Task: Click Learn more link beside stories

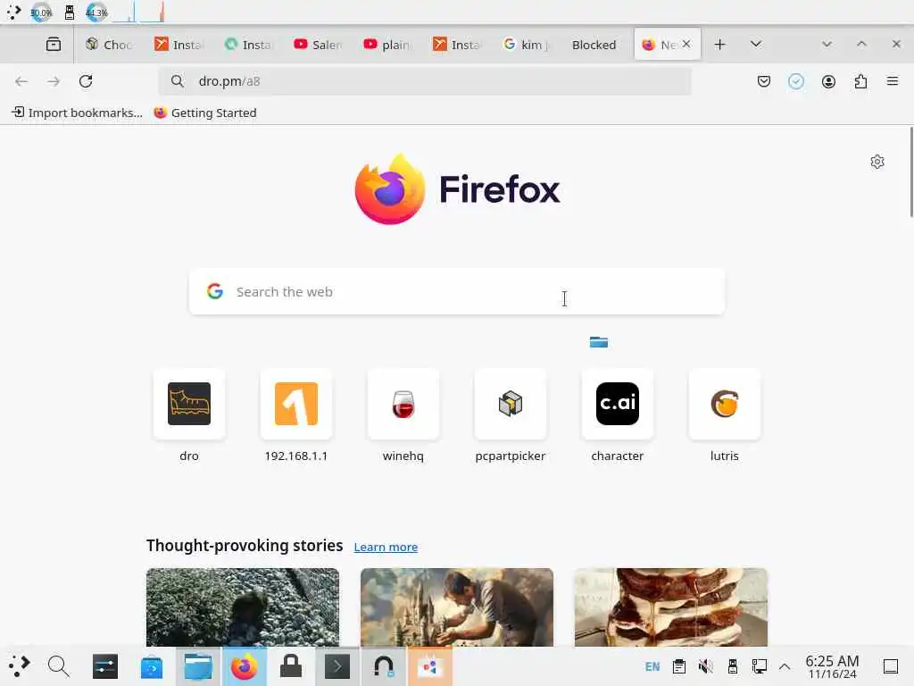Action: click(386, 548)
